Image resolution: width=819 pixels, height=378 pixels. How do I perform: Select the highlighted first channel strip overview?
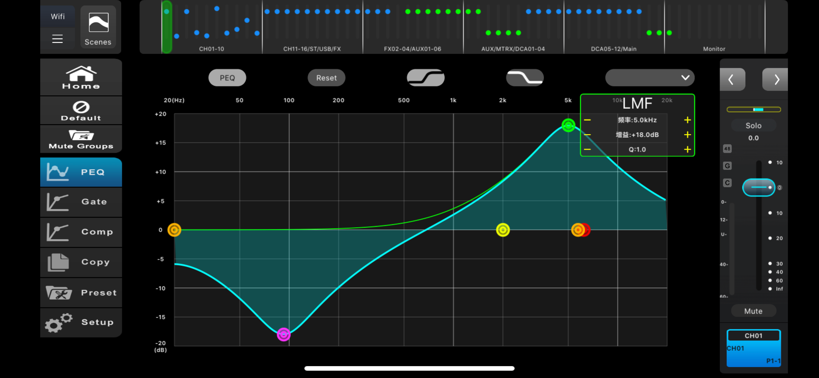(x=167, y=27)
